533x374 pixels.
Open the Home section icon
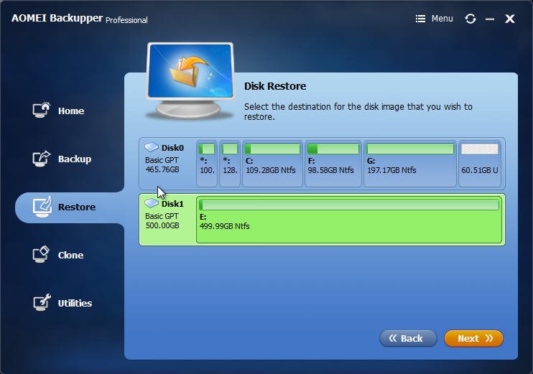[42, 110]
